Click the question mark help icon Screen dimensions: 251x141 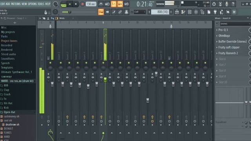[233, 4]
